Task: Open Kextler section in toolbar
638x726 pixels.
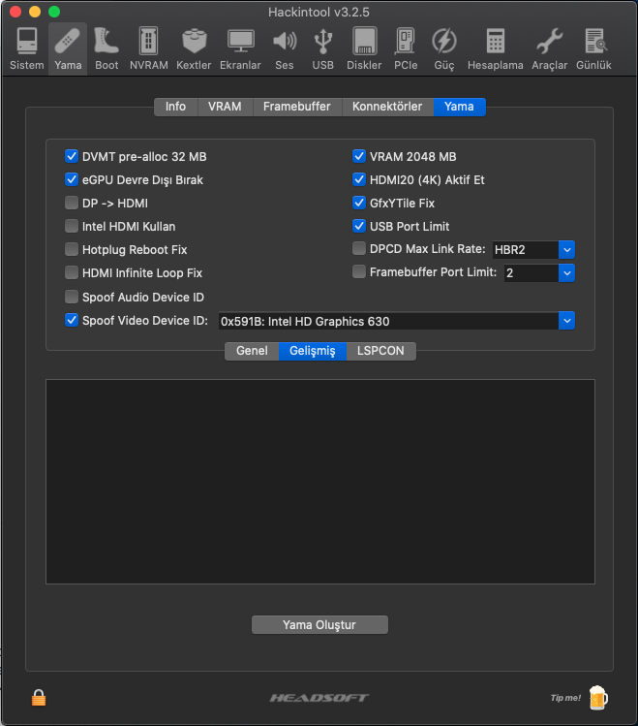Action: [x=194, y=48]
